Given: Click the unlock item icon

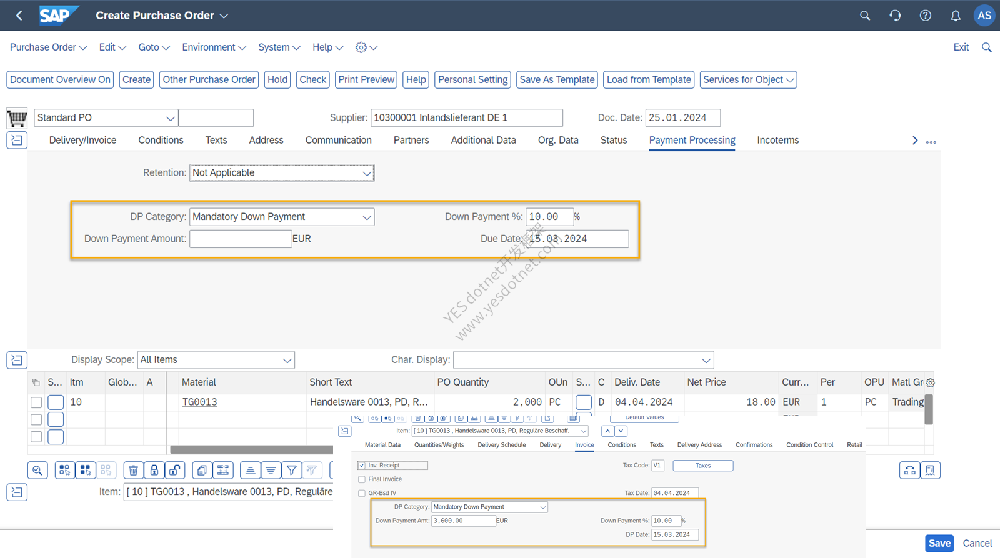Looking at the screenshot, I should click(x=175, y=470).
